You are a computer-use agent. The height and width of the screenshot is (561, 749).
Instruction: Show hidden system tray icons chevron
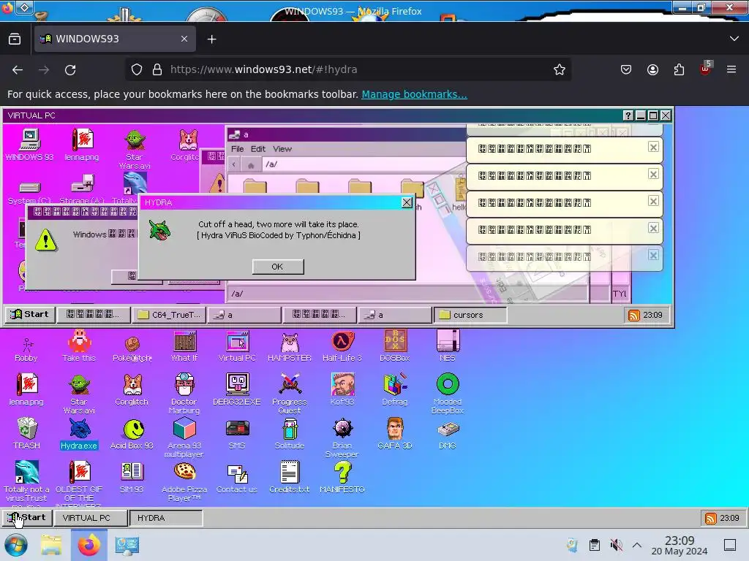pyautogui.click(x=637, y=545)
